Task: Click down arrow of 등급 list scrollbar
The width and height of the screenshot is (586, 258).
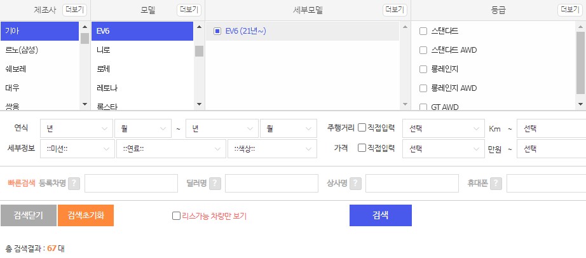Action: coord(580,104)
